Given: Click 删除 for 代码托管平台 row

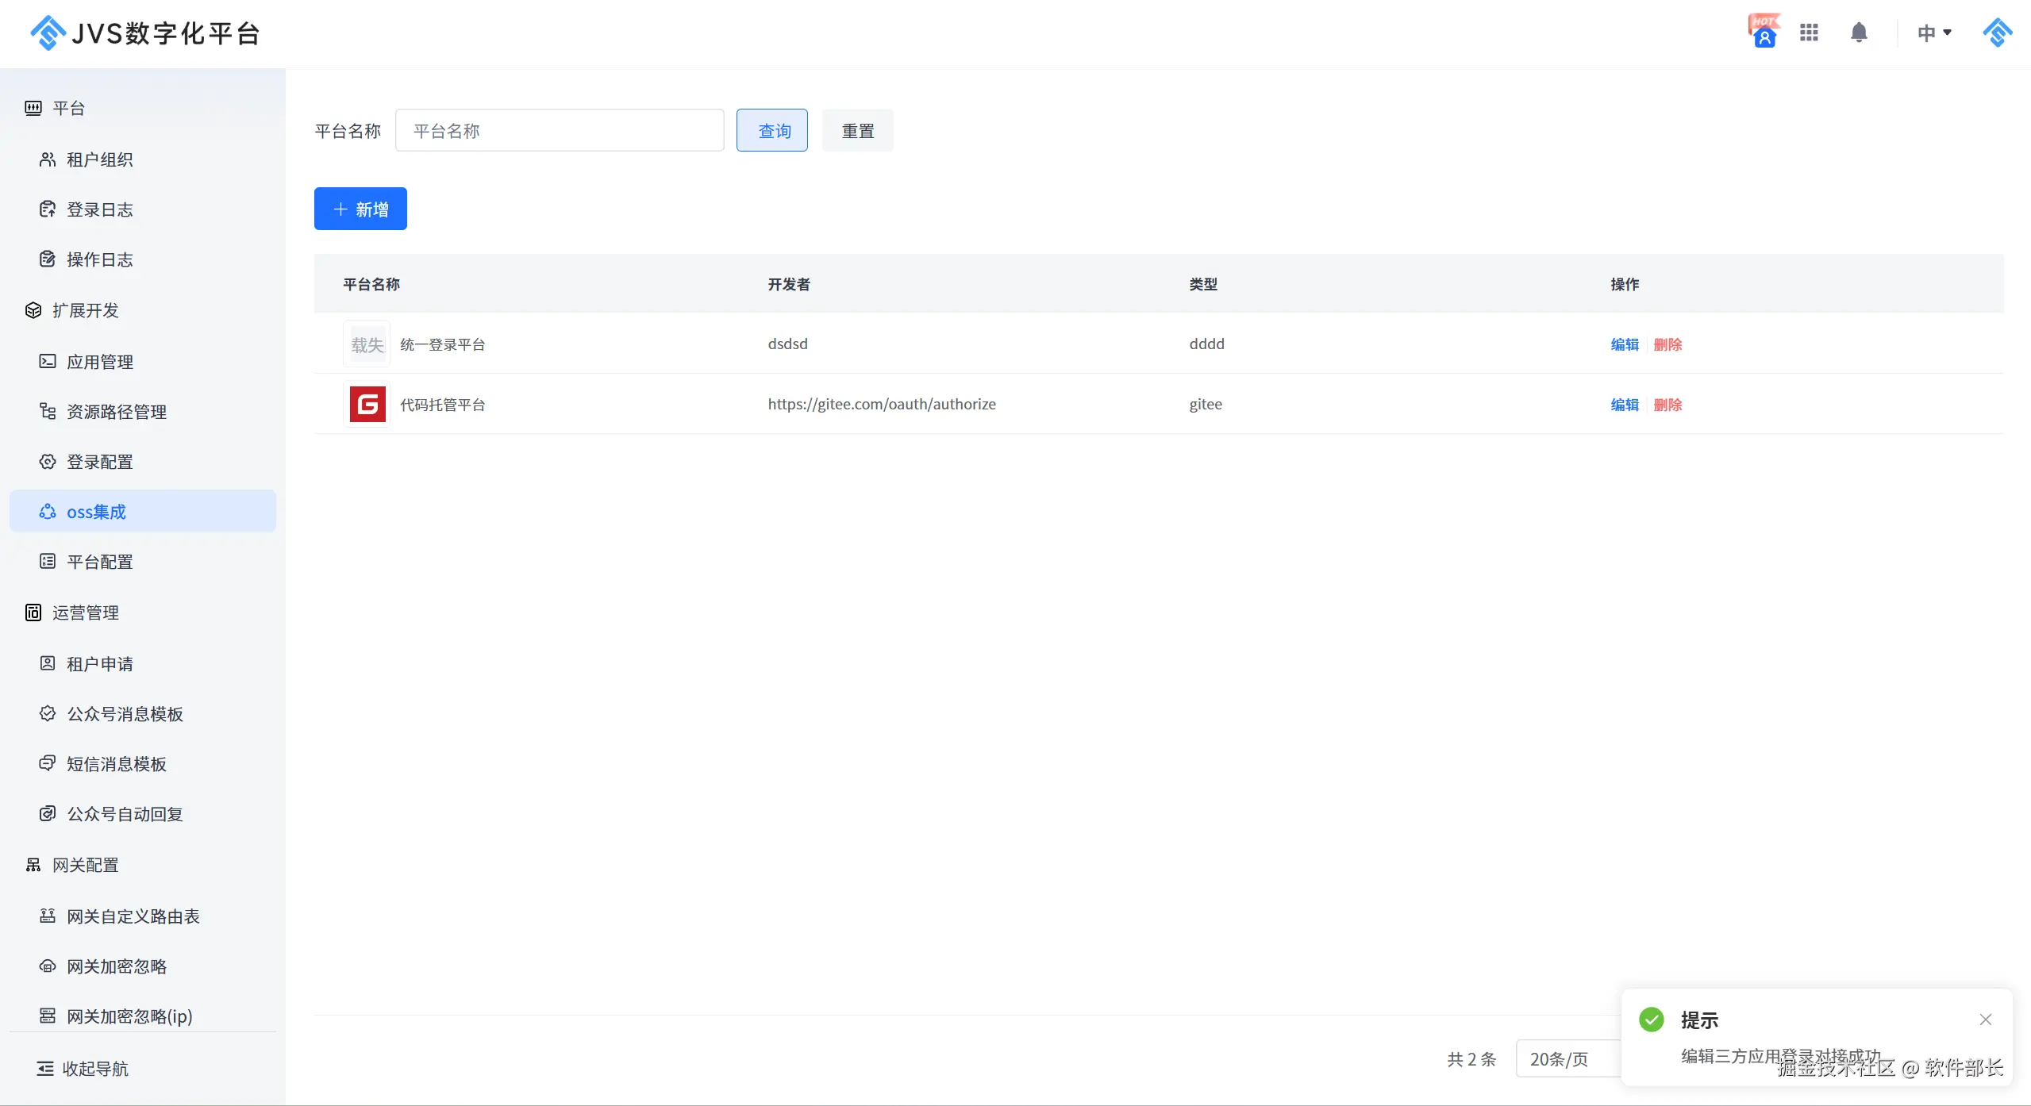Looking at the screenshot, I should coord(1667,405).
